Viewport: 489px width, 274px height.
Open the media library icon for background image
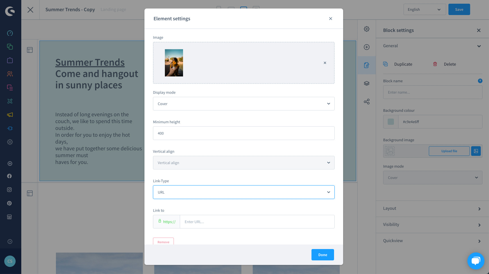[476, 151]
